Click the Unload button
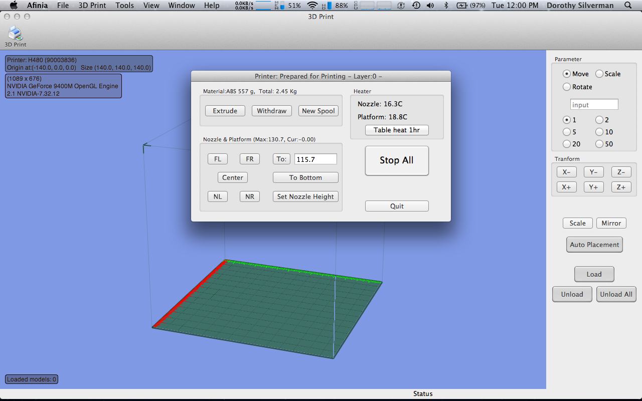The width and height of the screenshot is (642, 401). pos(572,294)
